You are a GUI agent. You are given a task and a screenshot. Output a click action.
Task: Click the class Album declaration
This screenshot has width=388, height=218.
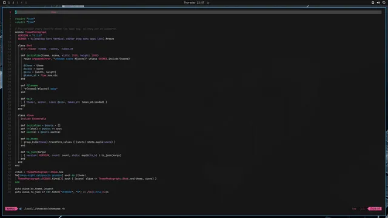[25, 116]
